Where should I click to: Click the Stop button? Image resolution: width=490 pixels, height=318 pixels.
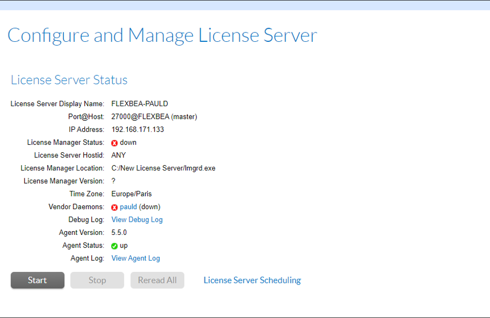coord(97,280)
